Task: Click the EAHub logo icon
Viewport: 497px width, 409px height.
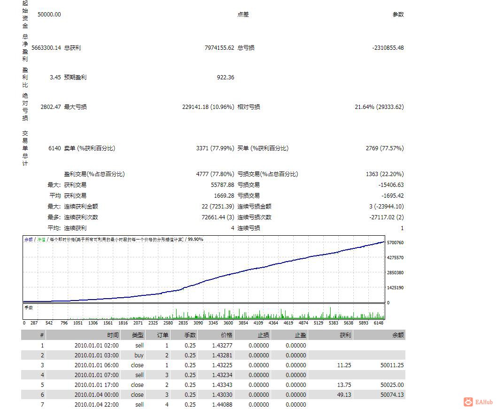Action: pyautogui.click(x=468, y=402)
